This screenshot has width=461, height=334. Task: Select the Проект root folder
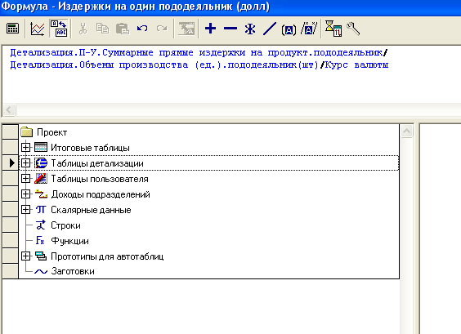pos(51,132)
